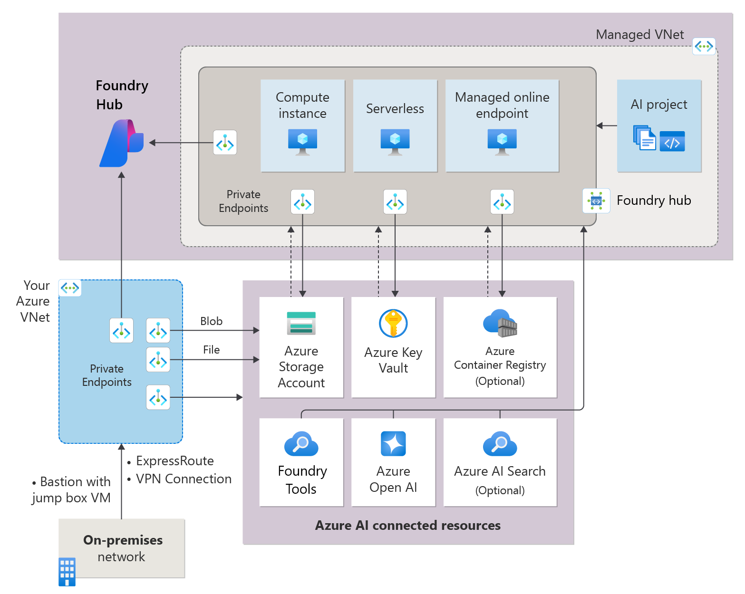Click the Azure Key Vault label
This screenshot has width=745, height=594.
(x=393, y=360)
